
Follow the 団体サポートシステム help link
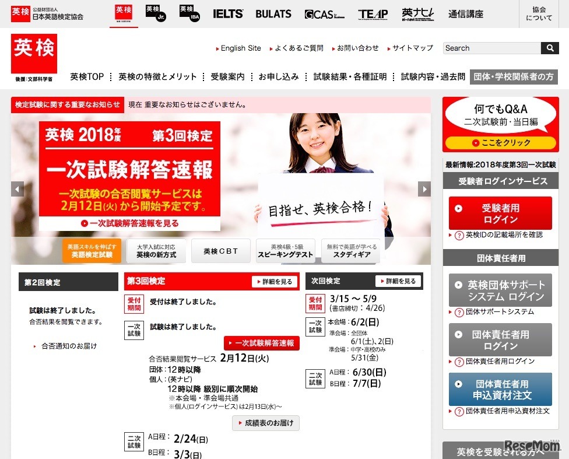pyautogui.click(x=500, y=312)
